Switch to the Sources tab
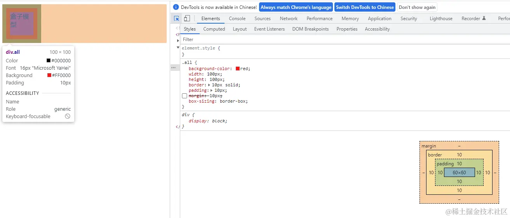510x218 pixels. (263, 19)
